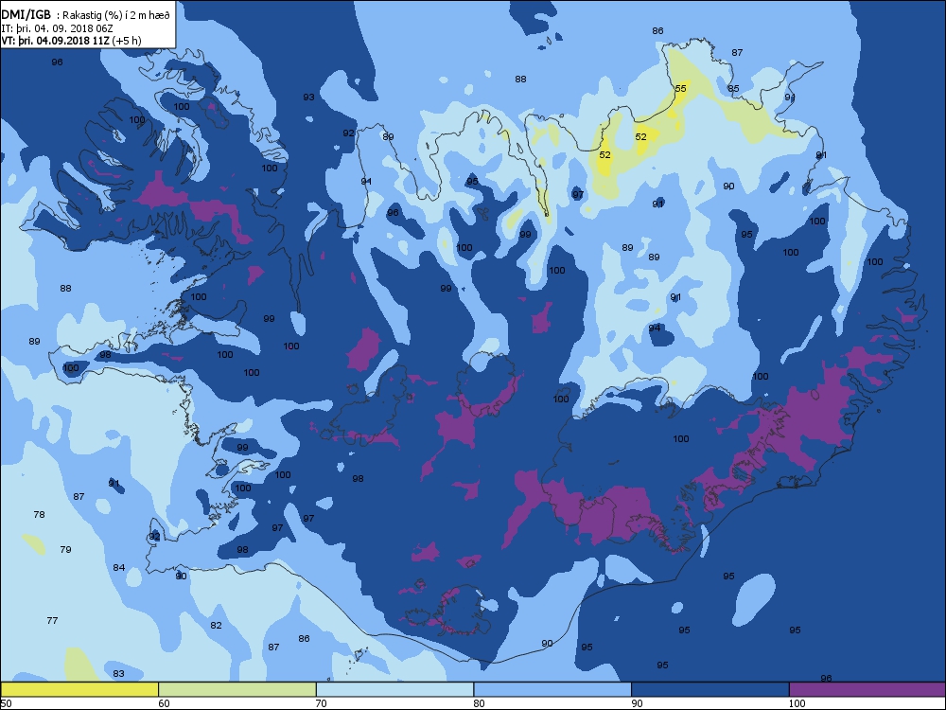The width and height of the screenshot is (946, 710).
Task: Click the humidity value 85 on the map
Action: [733, 88]
